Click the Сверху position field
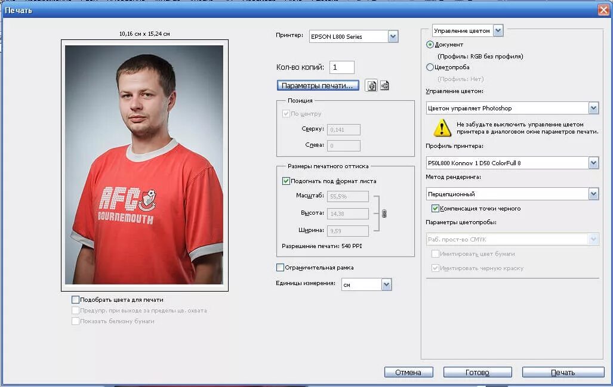Image resolution: width=613 pixels, height=387 pixels. (344, 129)
